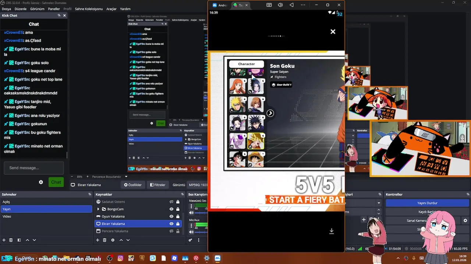Move the source down with the Kaynaklar down arrow
Screen dimensions: 471x264
[x=128, y=240]
